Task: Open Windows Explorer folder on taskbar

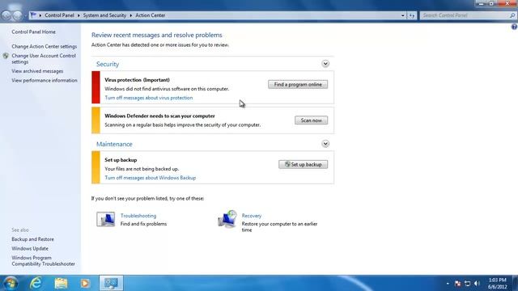Action: tap(61, 283)
